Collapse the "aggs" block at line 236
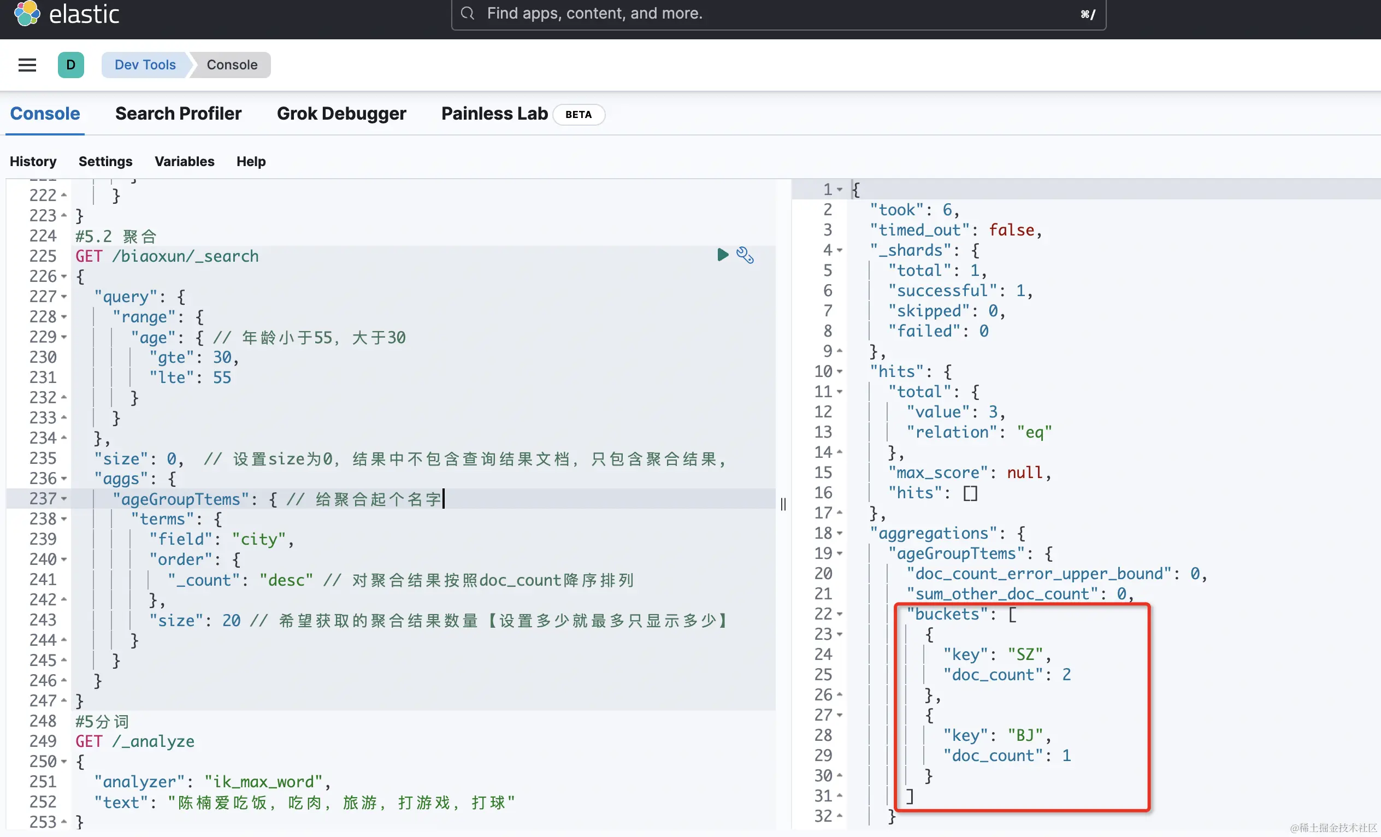 pos(64,479)
